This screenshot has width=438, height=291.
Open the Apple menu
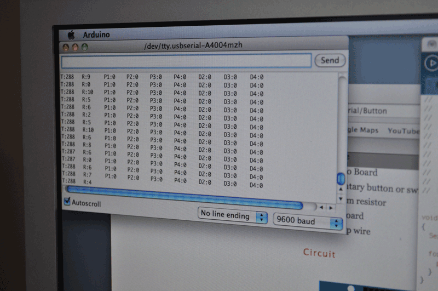click(71, 35)
